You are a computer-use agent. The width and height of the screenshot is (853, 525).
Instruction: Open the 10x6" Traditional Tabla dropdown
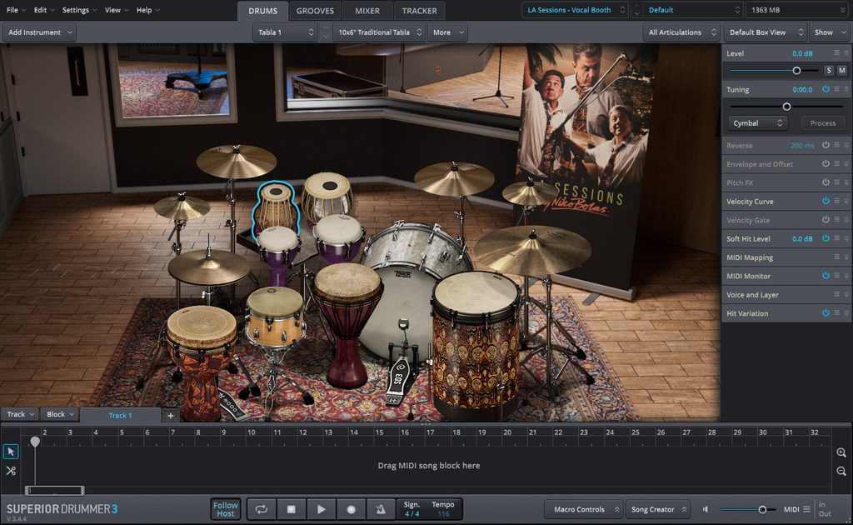click(x=379, y=32)
